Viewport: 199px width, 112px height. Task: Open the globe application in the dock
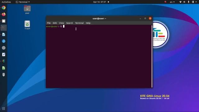click(x=3, y=61)
